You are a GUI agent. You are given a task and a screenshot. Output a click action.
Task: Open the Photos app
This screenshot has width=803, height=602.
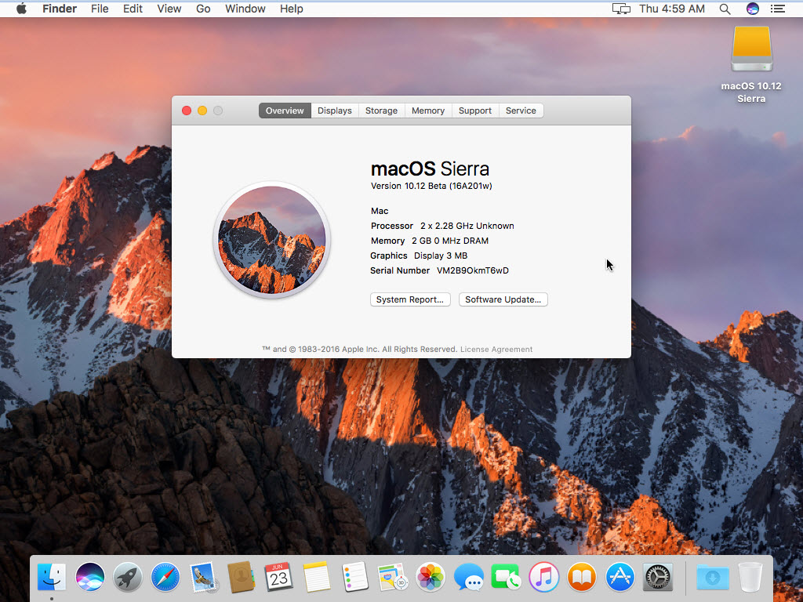[x=429, y=578]
